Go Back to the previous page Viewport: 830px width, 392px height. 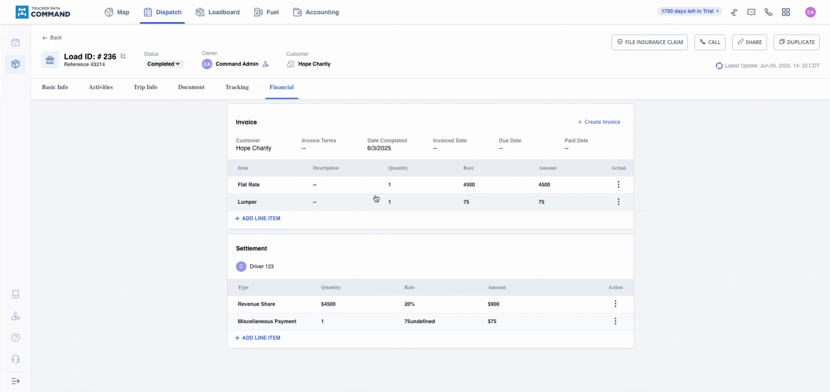[x=52, y=38]
